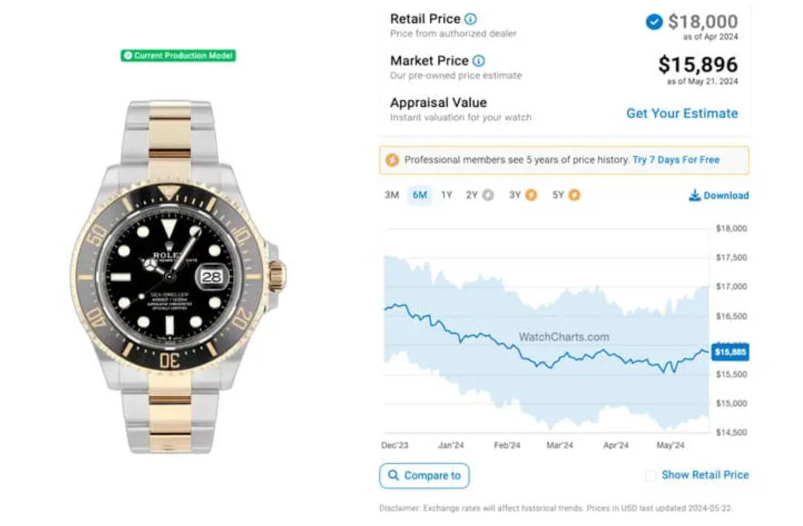Click the blue verified checkmark beside $18,000
Screen dimensions: 803x526
pyautogui.click(x=654, y=22)
